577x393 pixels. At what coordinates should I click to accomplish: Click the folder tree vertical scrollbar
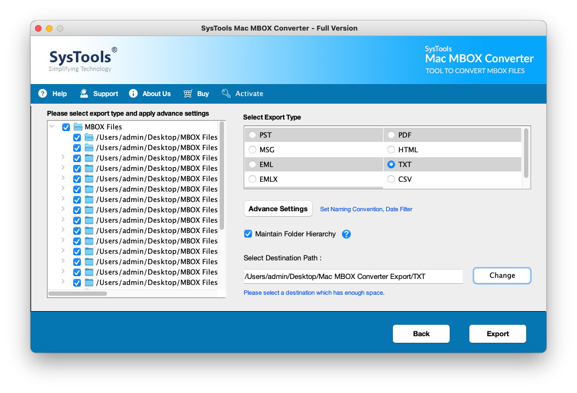[x=222, y=176]
